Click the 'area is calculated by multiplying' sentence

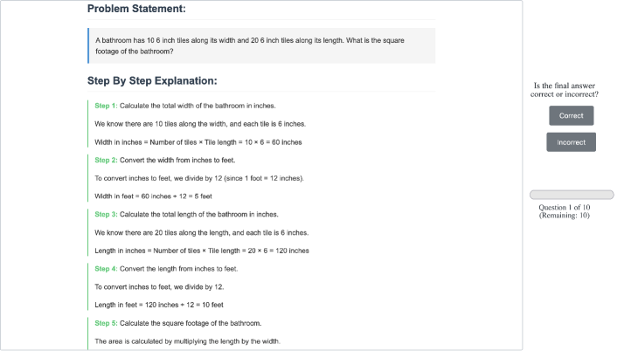[x=187, y=341]
